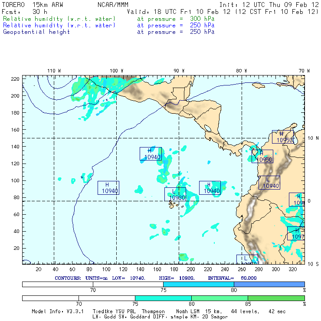Select the "Init: 12 UTC Thu 09 Feb 12" text
321x321 pixels.
269,5
